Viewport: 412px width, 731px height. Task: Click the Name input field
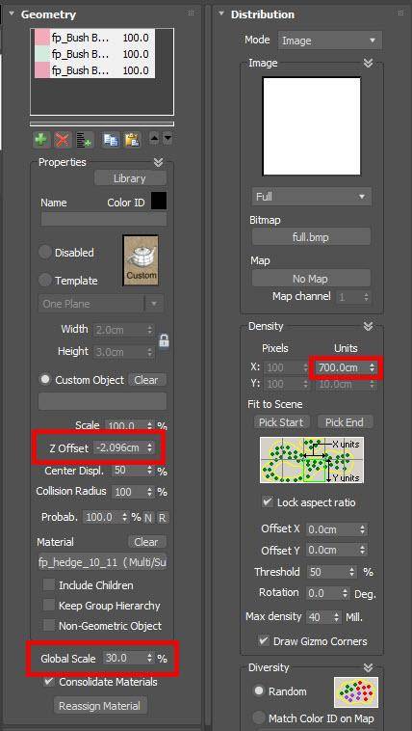(x=103, y=219)
